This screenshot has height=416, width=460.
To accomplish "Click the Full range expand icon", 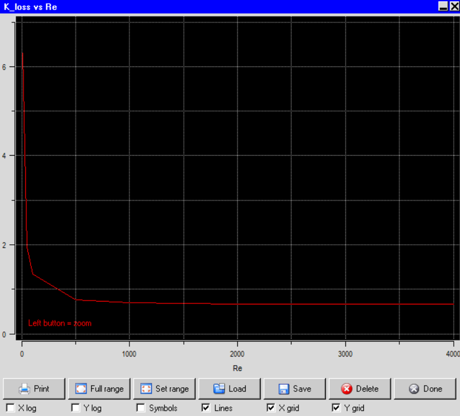I will (81, 389).
